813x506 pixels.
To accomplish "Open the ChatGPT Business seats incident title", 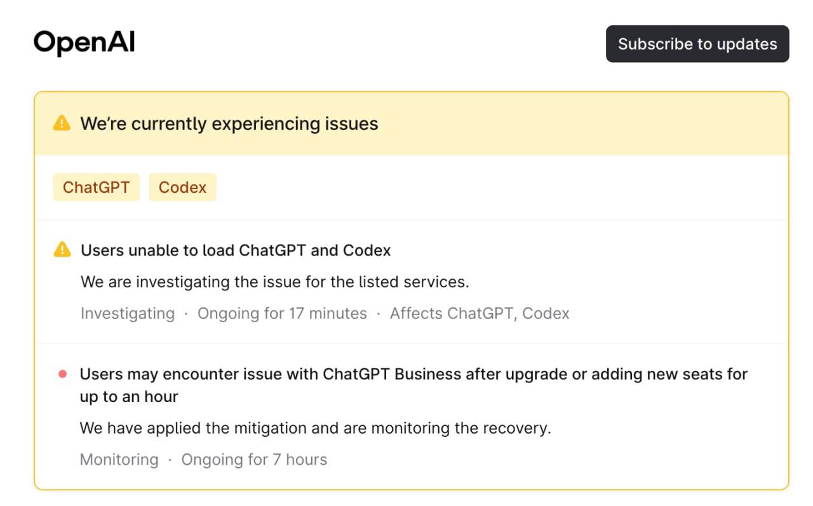I will [x=413, y=374].
